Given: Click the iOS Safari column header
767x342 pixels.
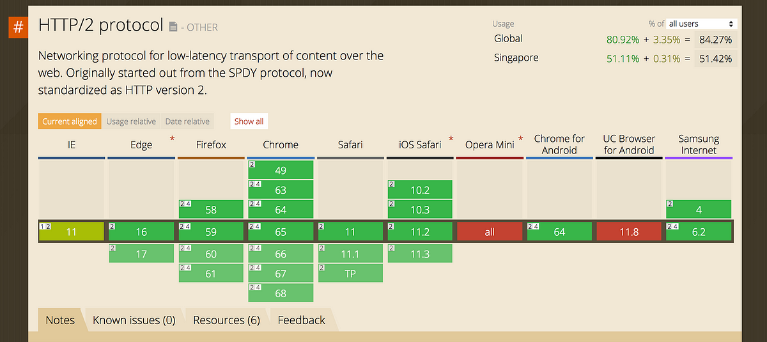Looking at the screenshot, I should [420, 145].
